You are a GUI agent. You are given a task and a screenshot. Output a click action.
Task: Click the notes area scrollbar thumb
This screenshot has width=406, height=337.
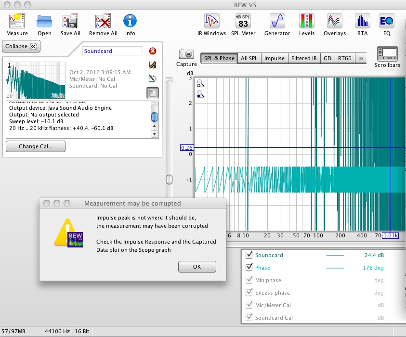coord(154,117)
